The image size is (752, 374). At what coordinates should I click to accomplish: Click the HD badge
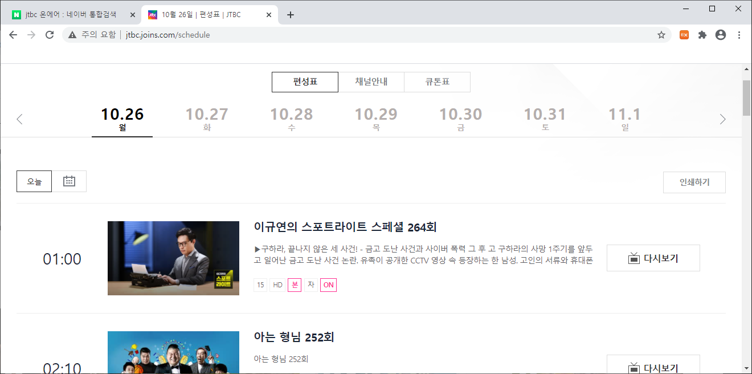point(277,285)
